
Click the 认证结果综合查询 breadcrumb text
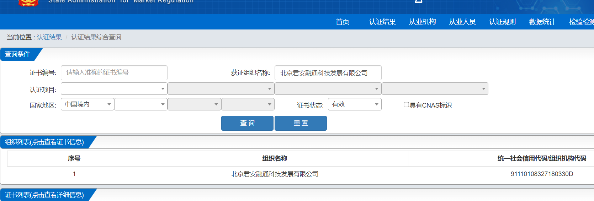tap(96, 37)
